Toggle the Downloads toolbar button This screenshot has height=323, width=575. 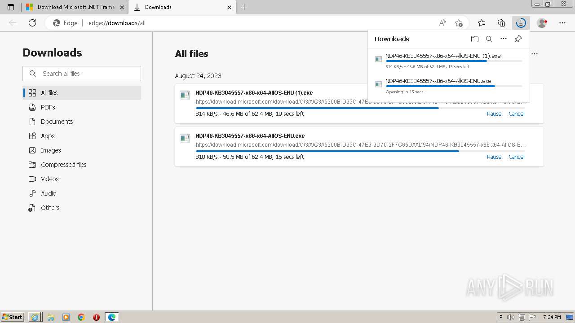pos(521,23)
